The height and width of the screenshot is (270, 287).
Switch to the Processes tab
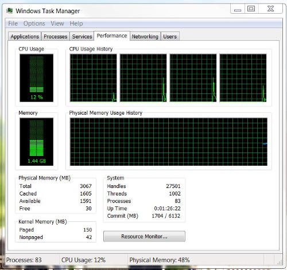[56, 37]
